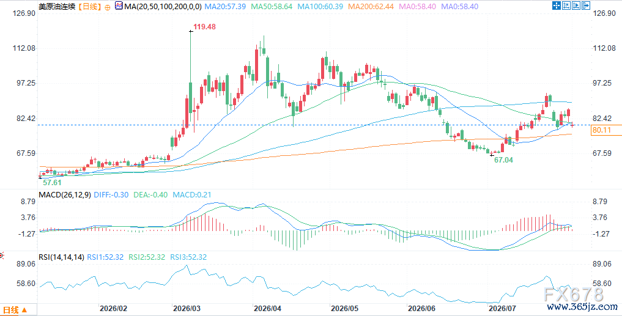Click the MACD:0.21 value
622x316 pixels.
coord(191,195)
